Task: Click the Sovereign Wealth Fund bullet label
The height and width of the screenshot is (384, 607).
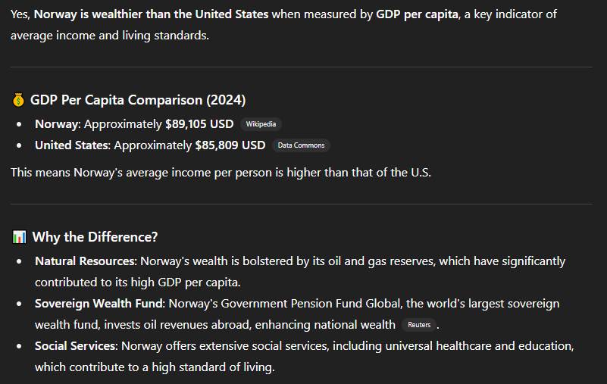Action: click(100, 304)
